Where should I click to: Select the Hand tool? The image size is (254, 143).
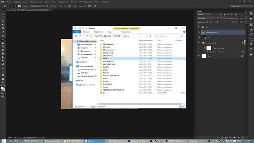point(3,79)
